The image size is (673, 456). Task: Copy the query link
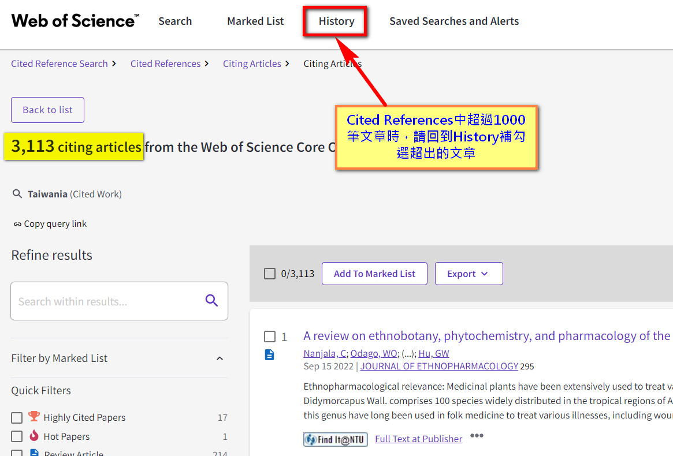point(55,224)
